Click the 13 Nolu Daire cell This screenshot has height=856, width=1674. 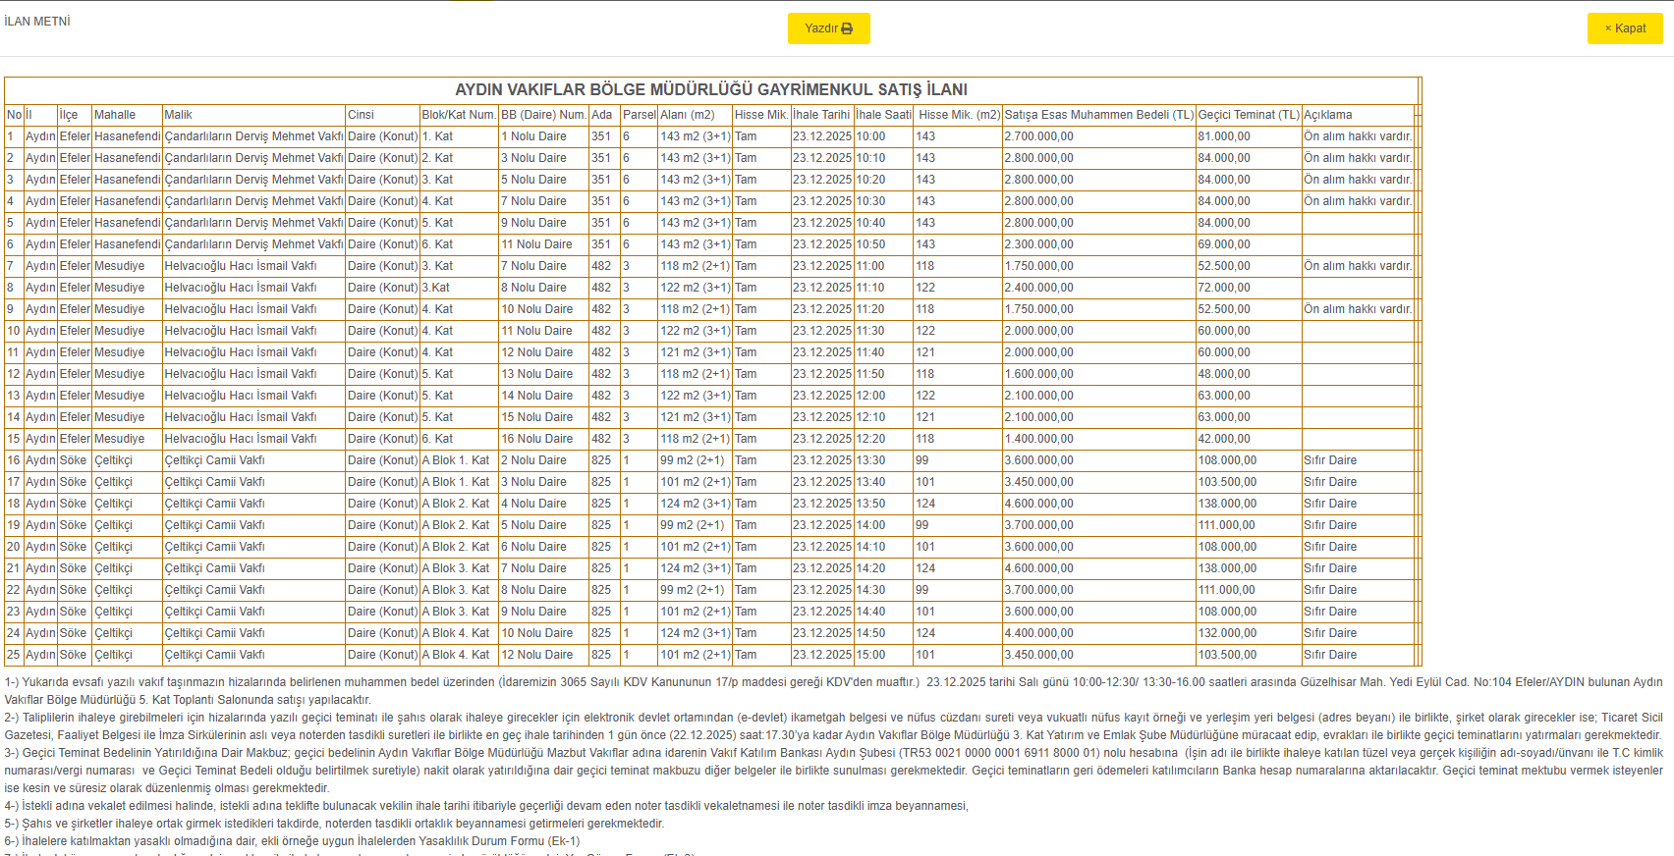pyautogui.click(x=537, y=374)
